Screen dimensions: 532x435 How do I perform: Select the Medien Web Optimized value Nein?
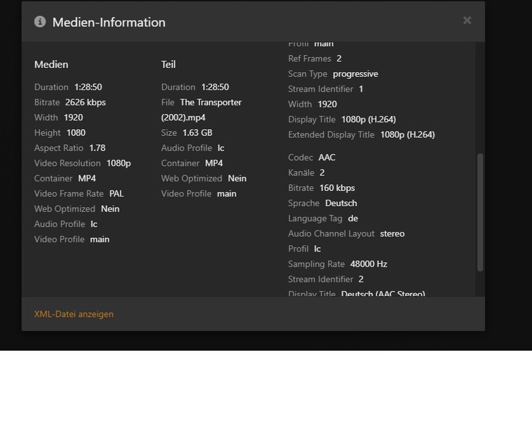pos(110,209)
